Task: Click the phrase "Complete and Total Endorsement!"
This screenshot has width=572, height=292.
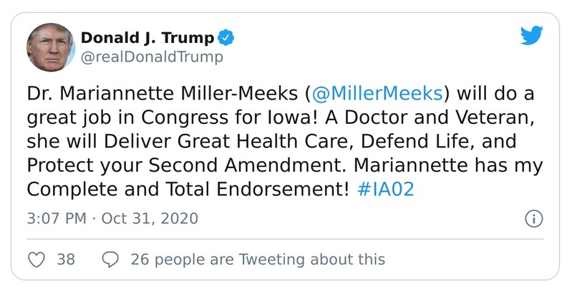Action: coord(187,189)
